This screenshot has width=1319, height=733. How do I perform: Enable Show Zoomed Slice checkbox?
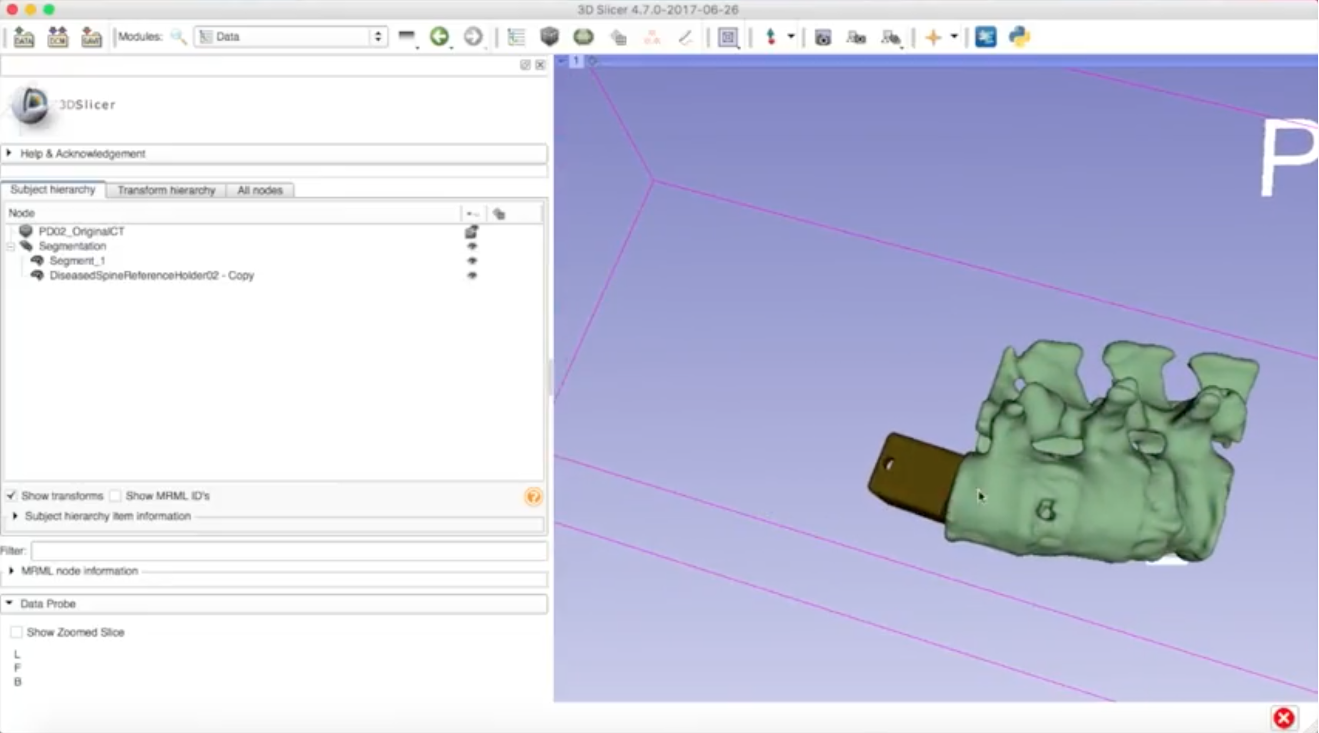(x=16, y=632)
